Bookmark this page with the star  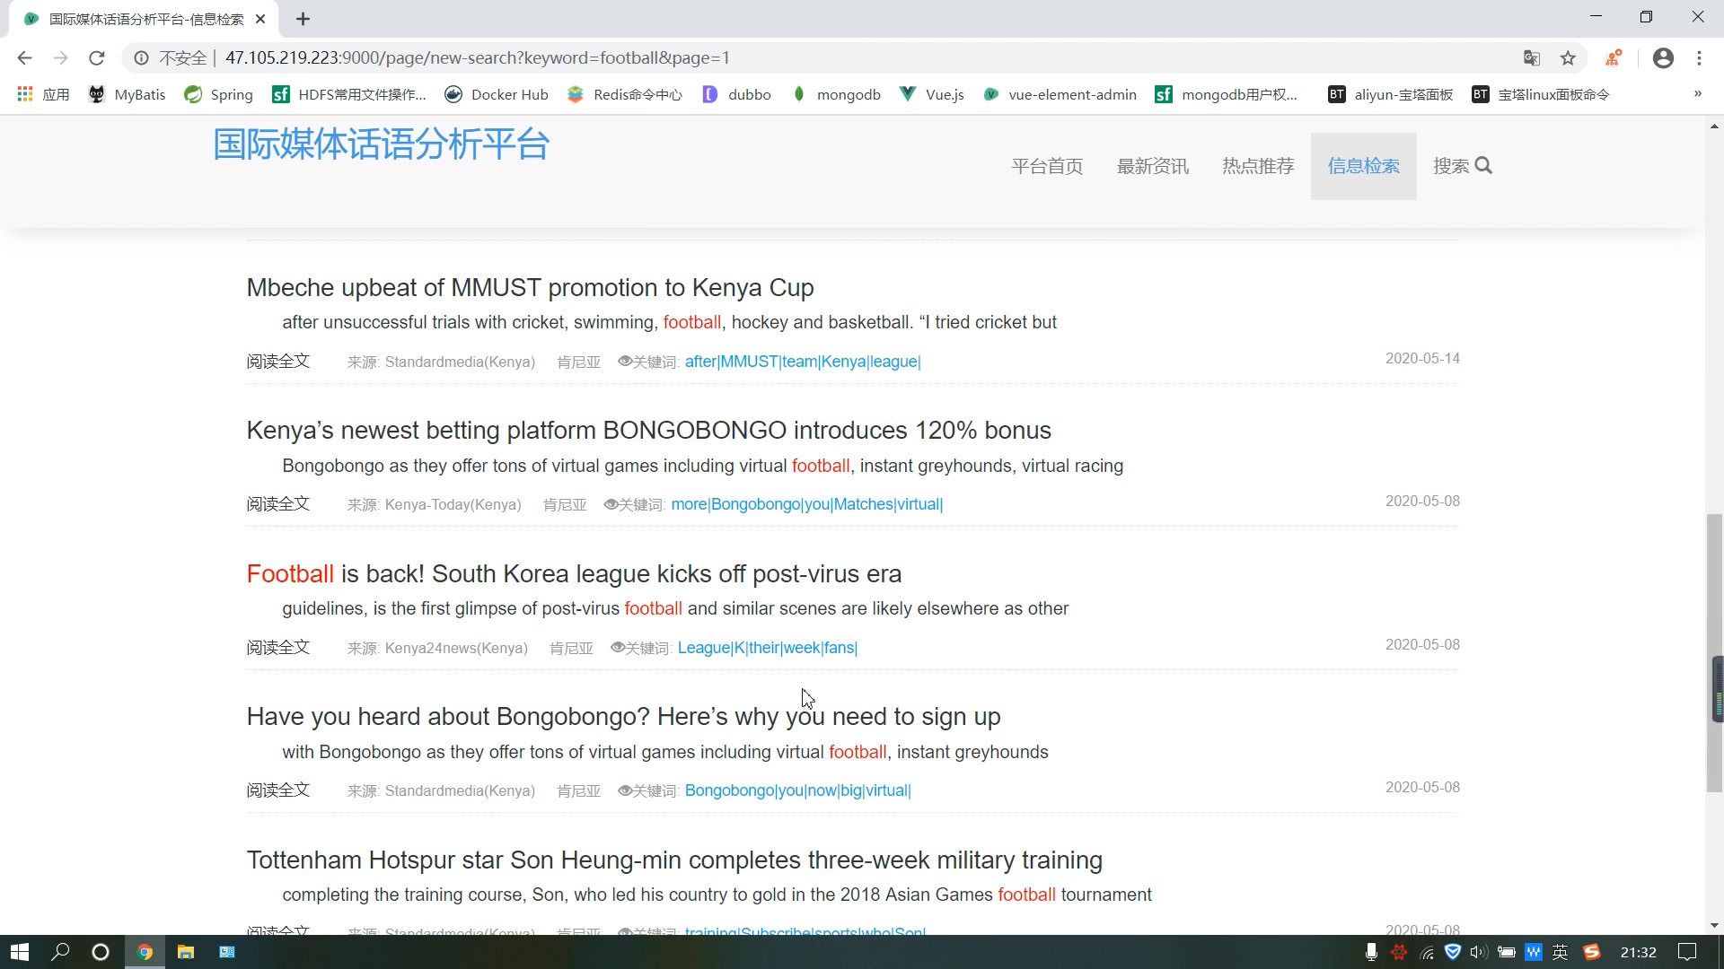(x=1568, y=58)
